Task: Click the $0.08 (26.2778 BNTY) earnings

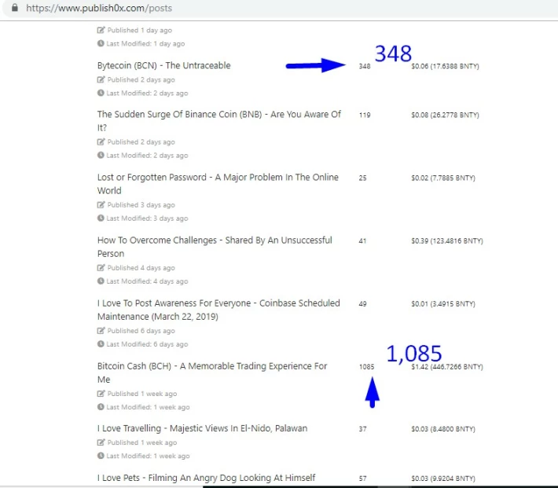Action: 445,115
